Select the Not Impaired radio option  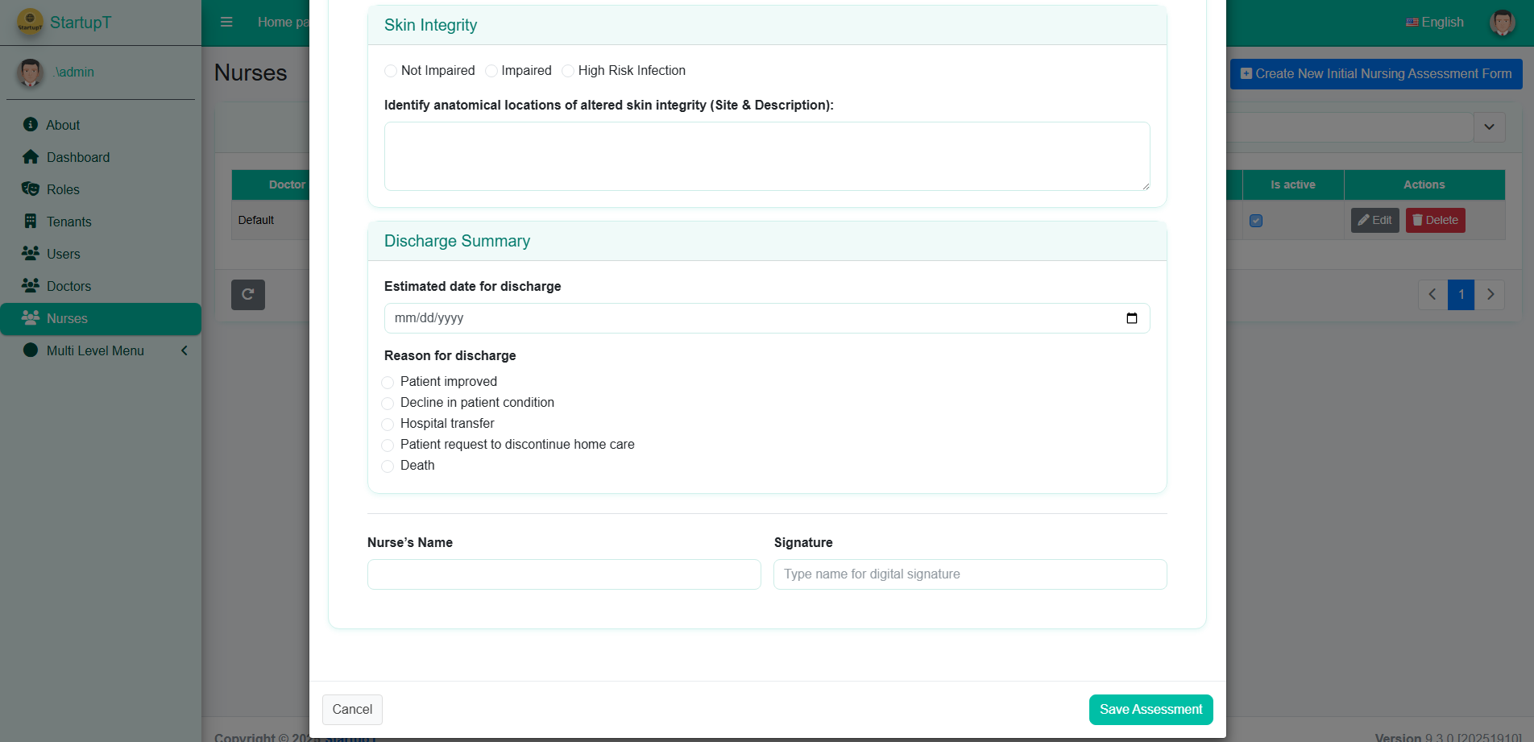pyautogui.click(x=391, y=71)
